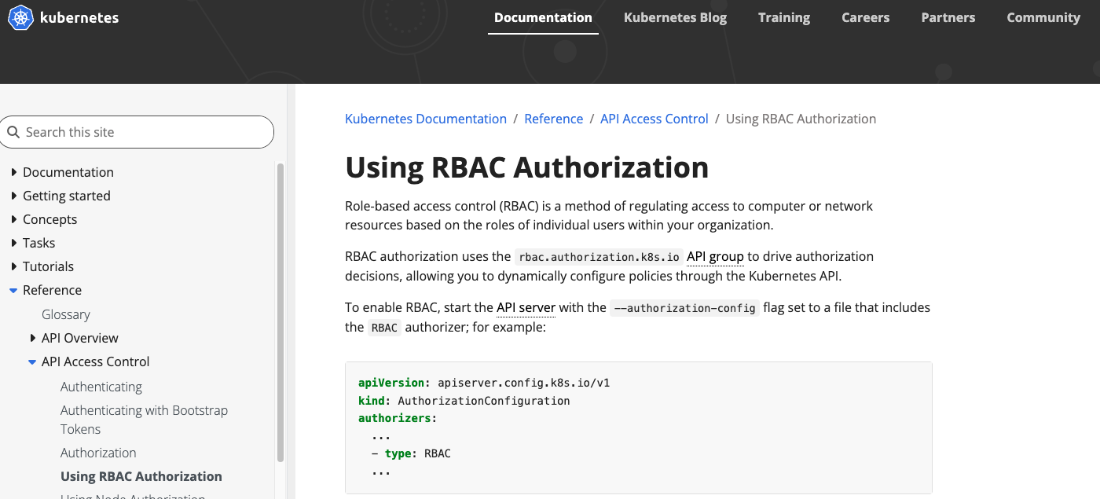Click the search magnifier icon
Viewport: 1100px width, 499px height.
click(13, 132)
